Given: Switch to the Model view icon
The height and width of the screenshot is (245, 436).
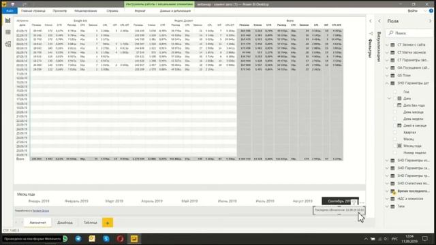Looking at the screenshot, I should point(7,44).
